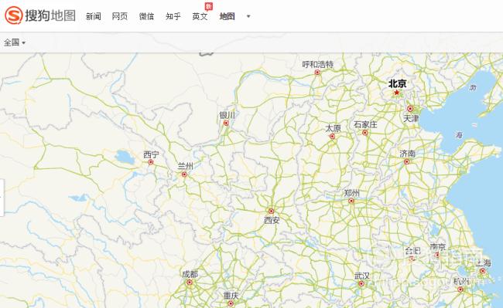Click the 成都 city marker

pyautogui.click(x=190, y=283)
